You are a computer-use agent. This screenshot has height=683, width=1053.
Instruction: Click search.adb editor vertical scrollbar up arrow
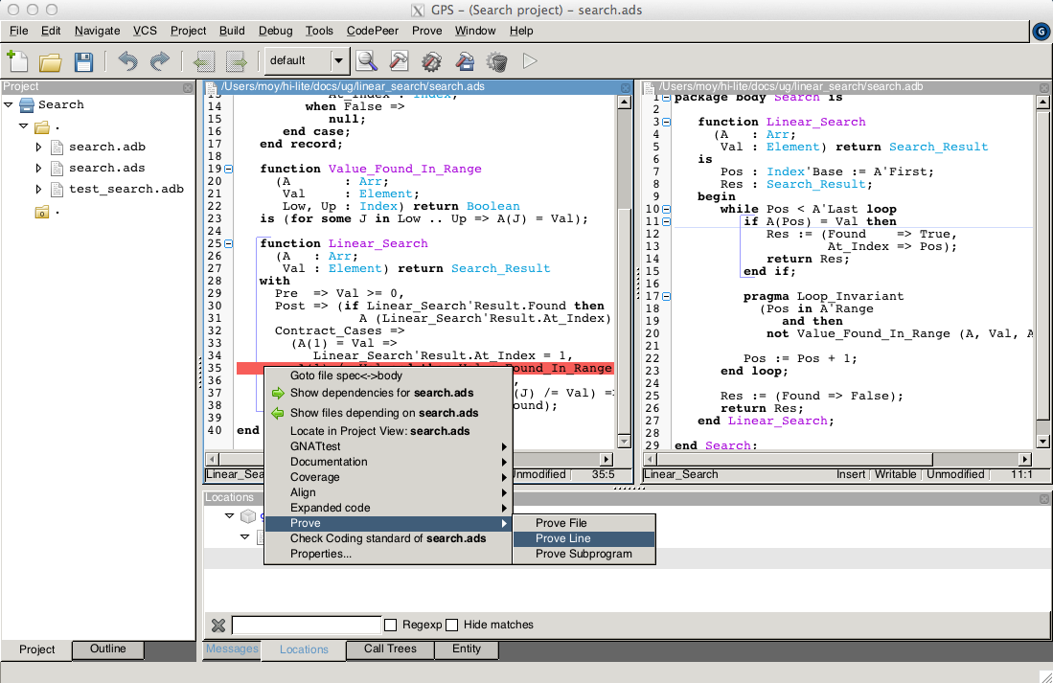coord(1042,102)
